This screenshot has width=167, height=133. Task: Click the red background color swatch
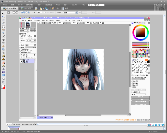point(4,88)
